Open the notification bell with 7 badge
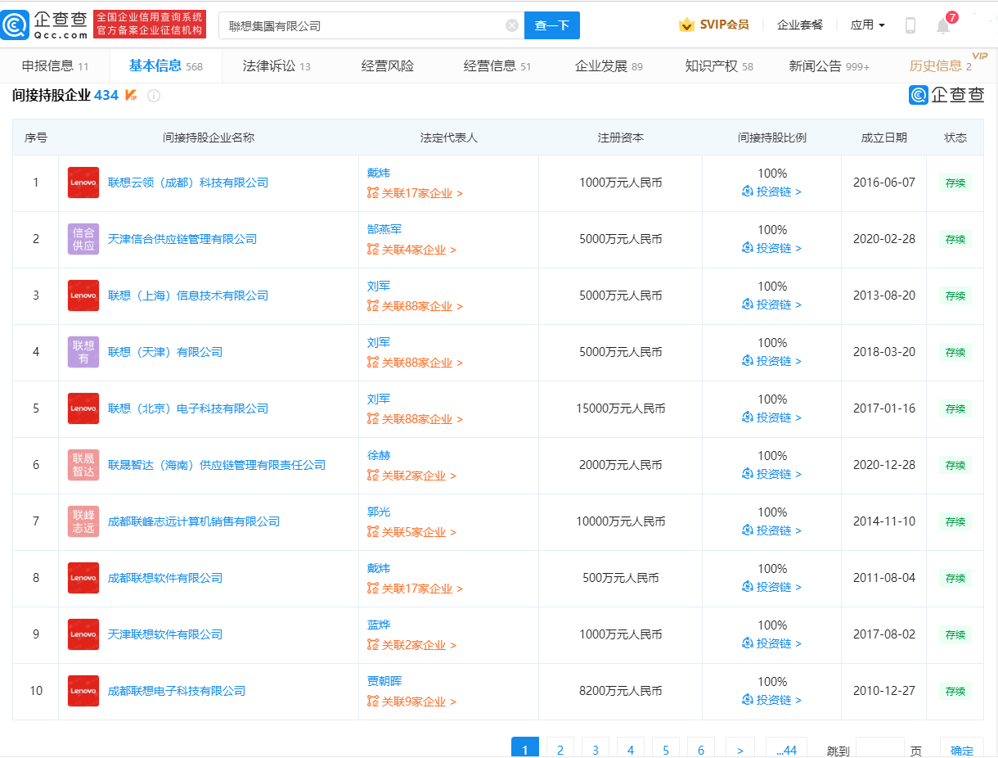The image size is (998, 758). 943,26
